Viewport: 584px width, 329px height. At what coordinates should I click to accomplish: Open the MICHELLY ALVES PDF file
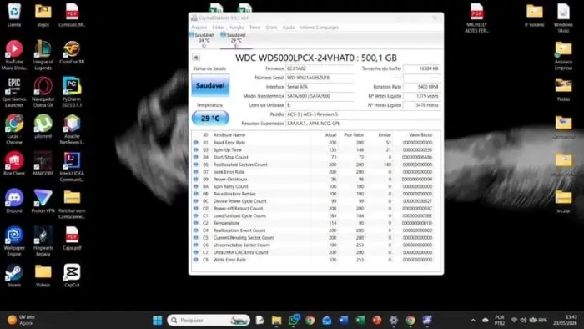[476, 18]
